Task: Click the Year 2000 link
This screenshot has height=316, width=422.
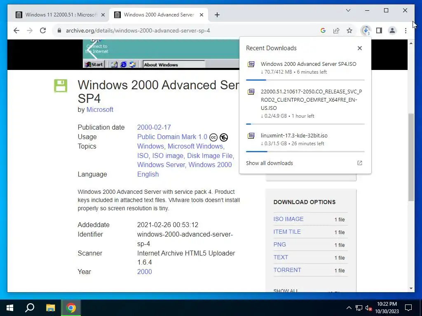Action: click(x=145, y=272)
